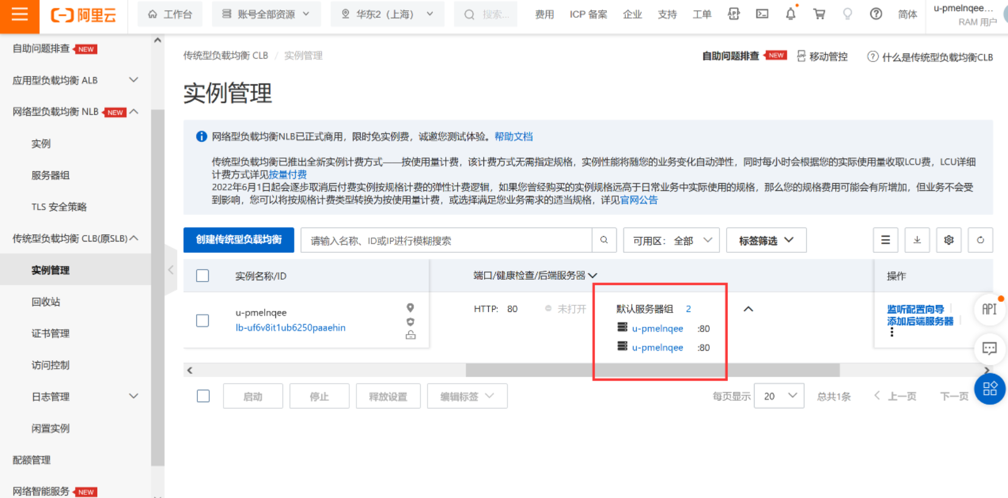Click the Alibaba Cloud logo
This screenshot has height=498, width=1008.
pos(83,15)
